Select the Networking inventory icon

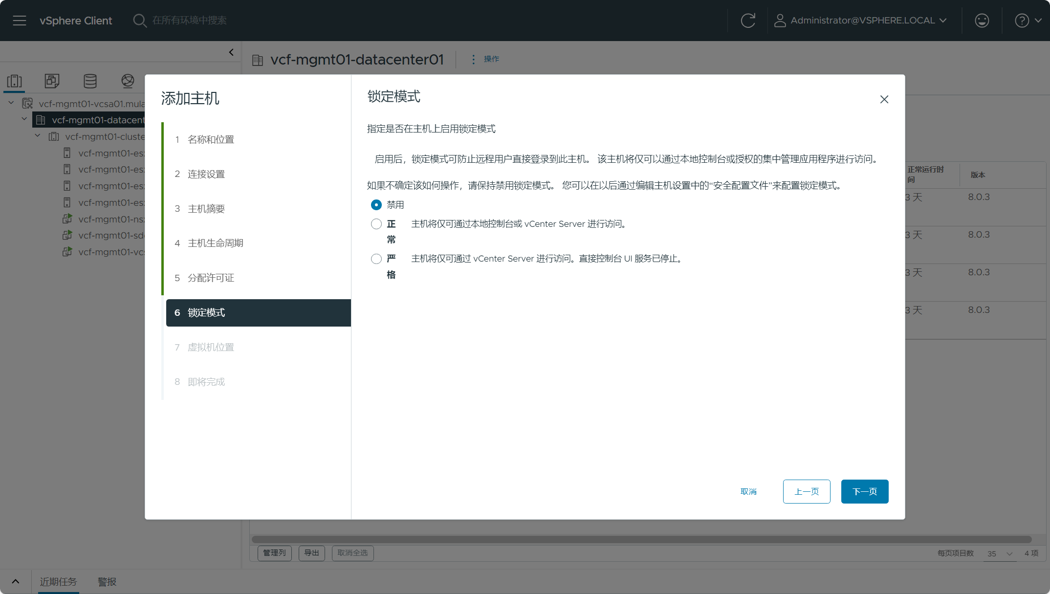click(x=128, y=81)
